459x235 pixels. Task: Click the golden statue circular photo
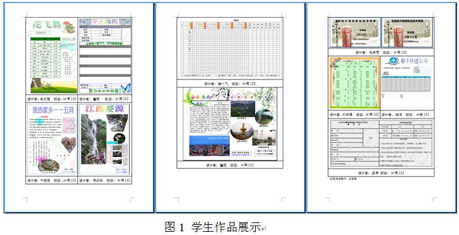(242, 131)
